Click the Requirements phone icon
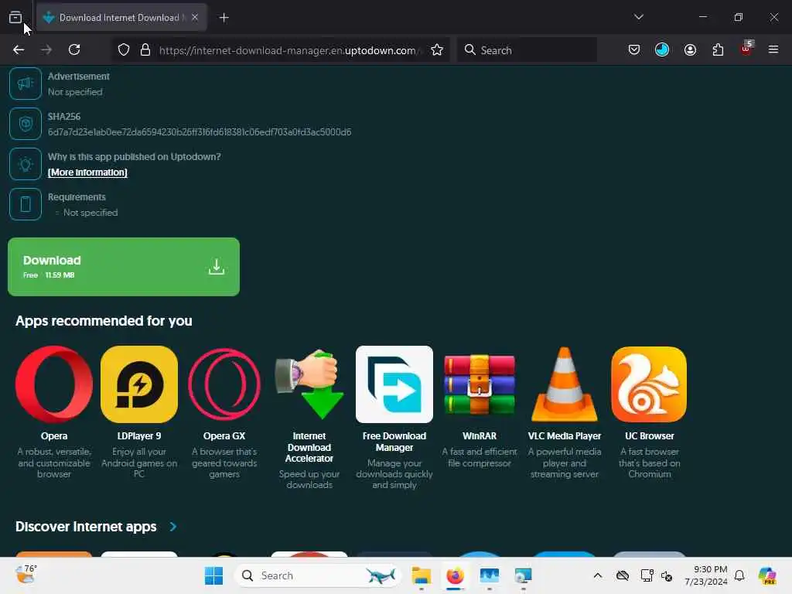 tap(26, 204)
